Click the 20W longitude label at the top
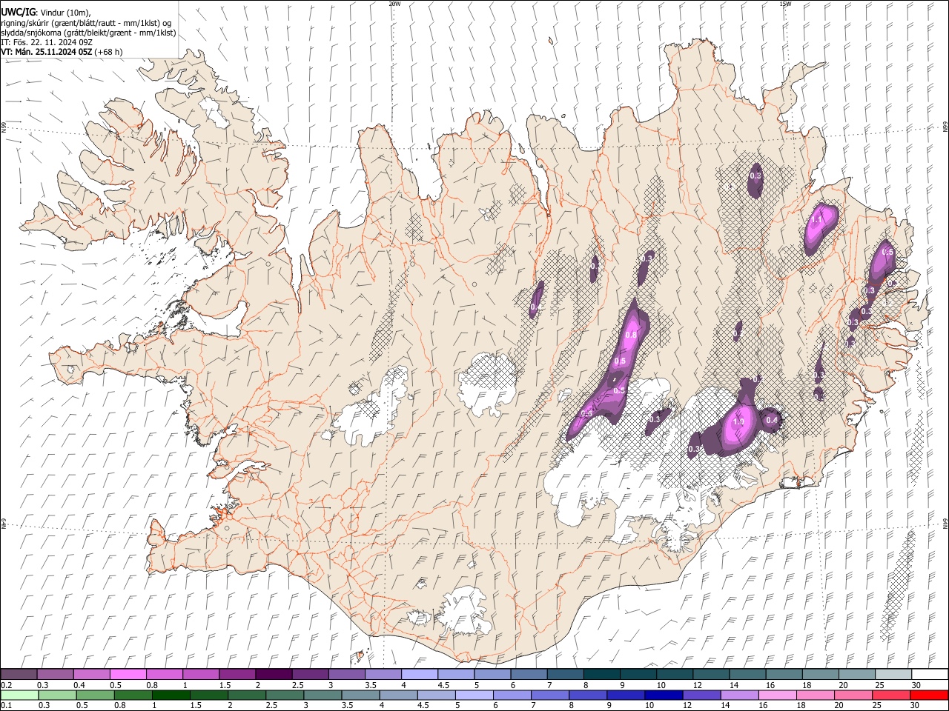 point(394,4)
